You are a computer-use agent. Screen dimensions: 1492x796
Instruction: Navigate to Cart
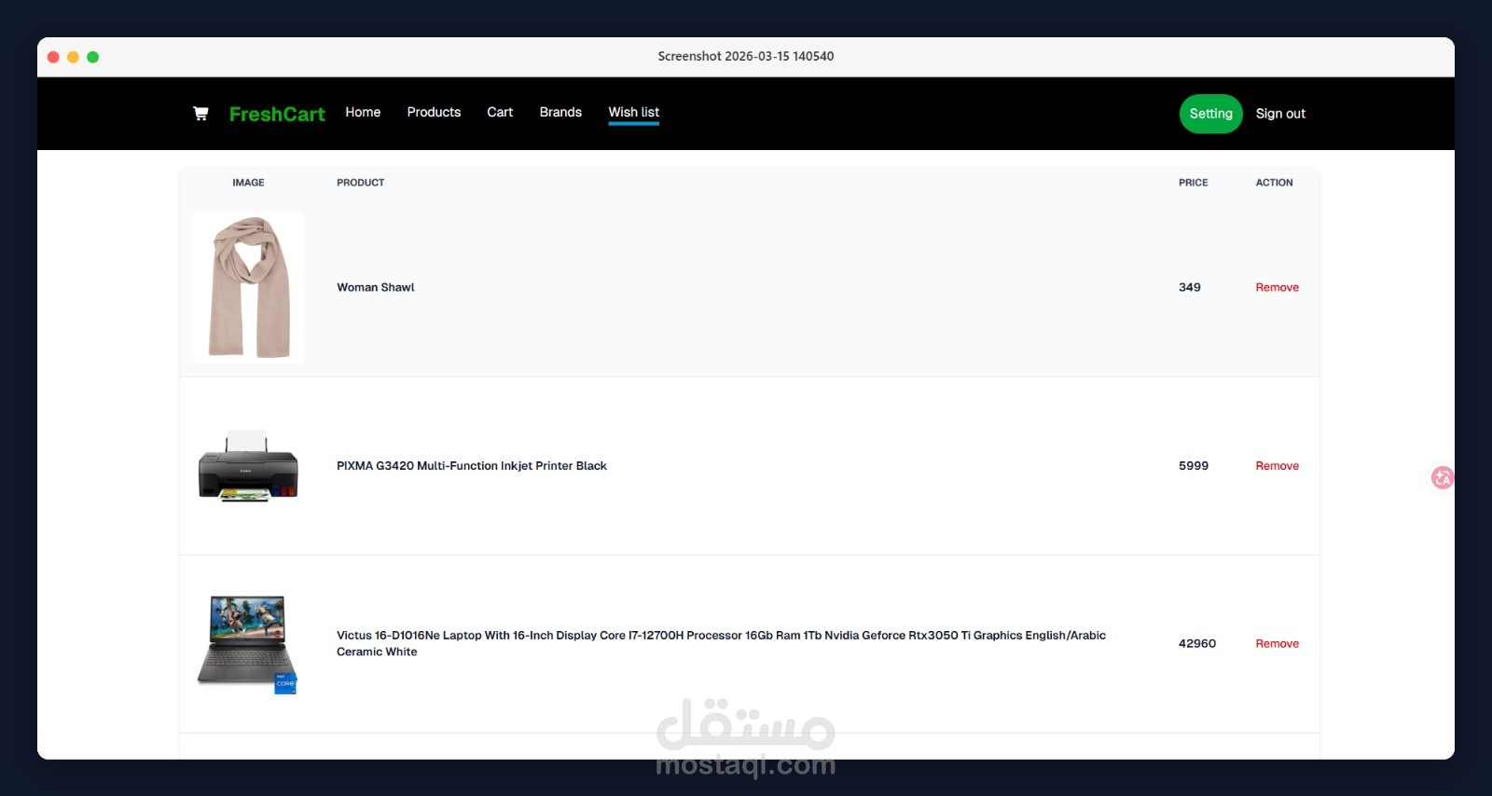coord(500,112)
